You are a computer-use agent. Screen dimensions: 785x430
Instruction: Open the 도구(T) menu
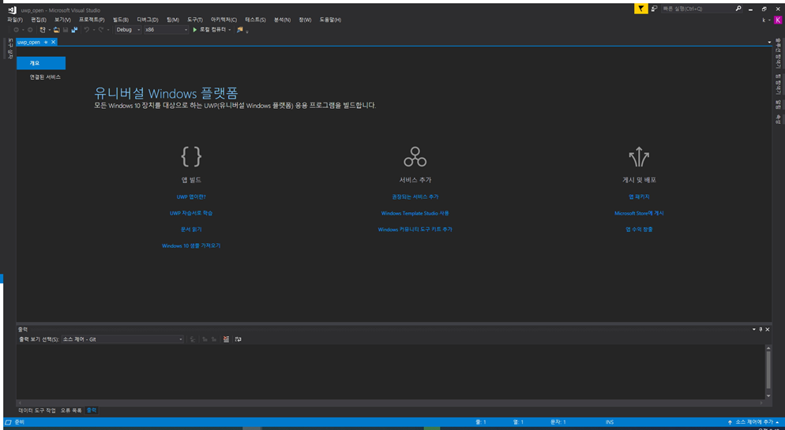click(x=195, y=20)
